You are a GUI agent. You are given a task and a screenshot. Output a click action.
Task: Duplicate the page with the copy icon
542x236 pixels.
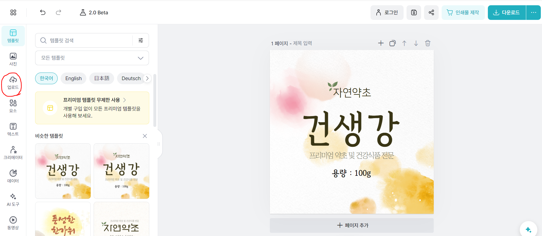tap(392, 43)
